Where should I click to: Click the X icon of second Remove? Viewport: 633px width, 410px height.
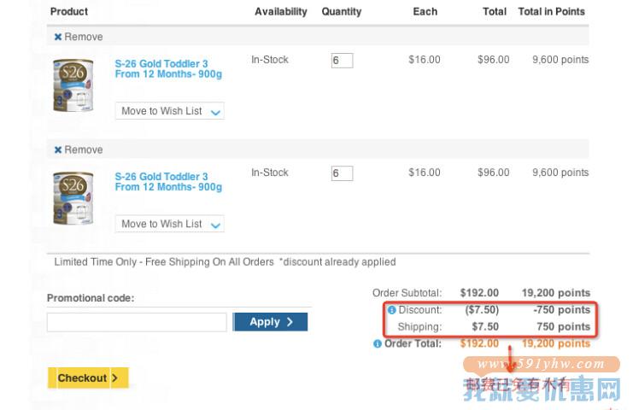(58, 149)
